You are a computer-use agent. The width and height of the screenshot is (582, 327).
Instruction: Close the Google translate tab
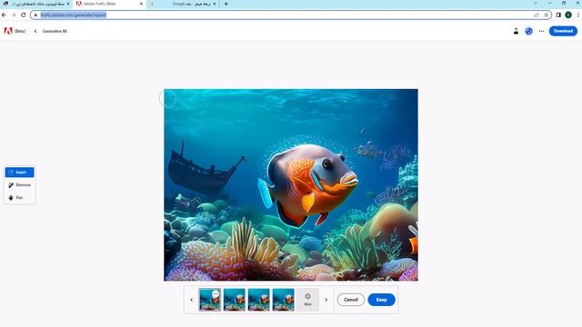tap(215, 4)
